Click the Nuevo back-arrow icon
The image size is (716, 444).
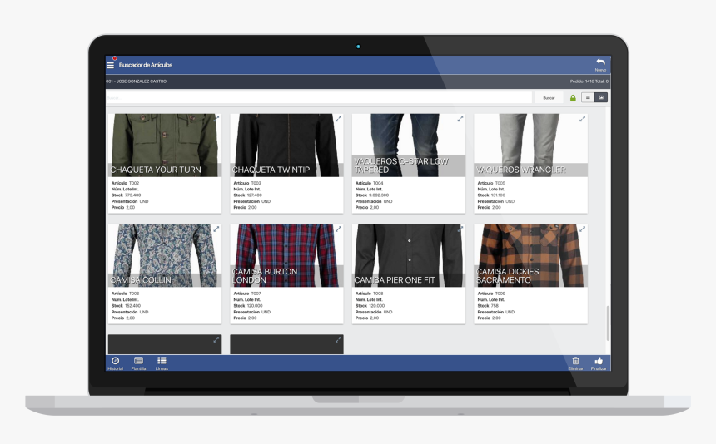[600, 62]
